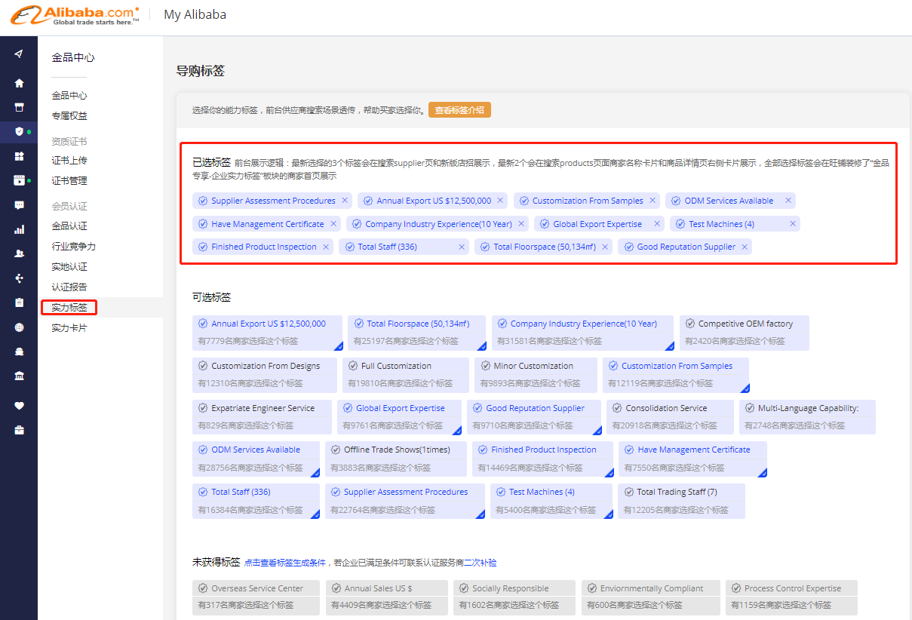Screen dimensions: 912x620
Task: Click the Alibaba.com logo
Action: pyautogui.click(x=75, y=14)
